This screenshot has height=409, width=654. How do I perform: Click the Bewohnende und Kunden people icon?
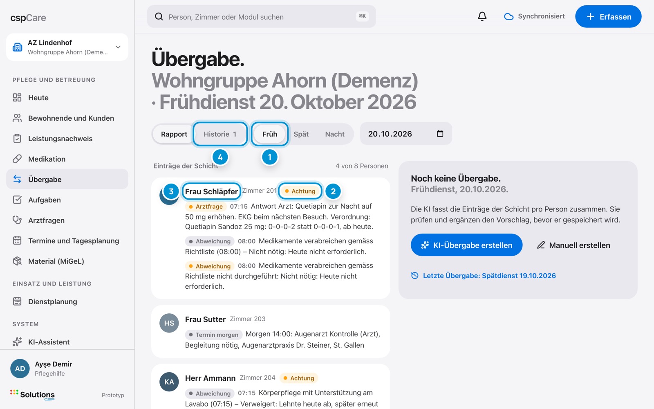coord(17,118)
